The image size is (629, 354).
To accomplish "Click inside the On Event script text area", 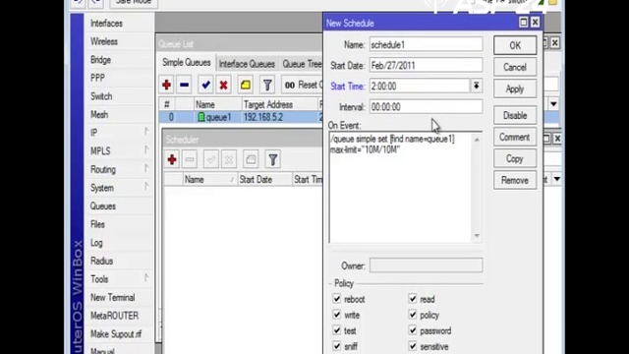I will point(400,188).
